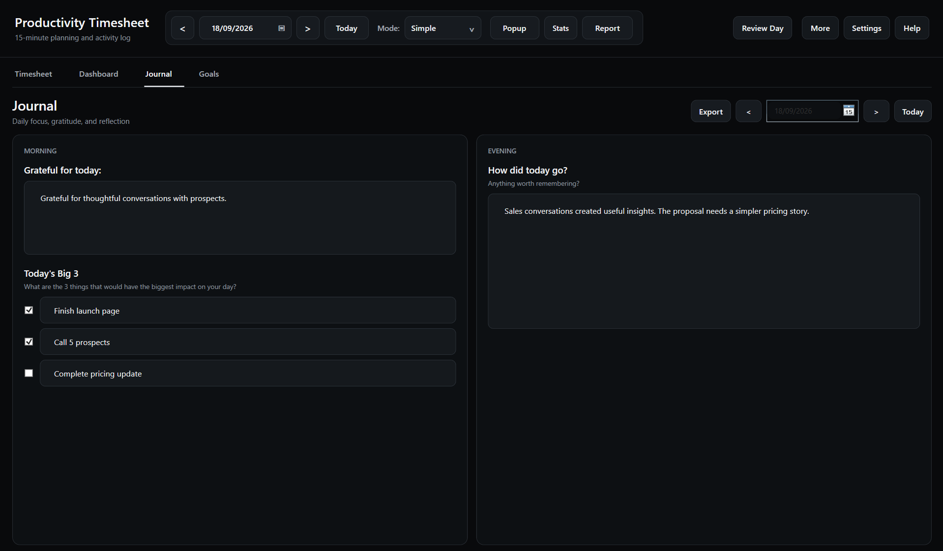Move to the next journal entry date
The width and height of the screenshot is (943, 551).
(x=876, y=112)
